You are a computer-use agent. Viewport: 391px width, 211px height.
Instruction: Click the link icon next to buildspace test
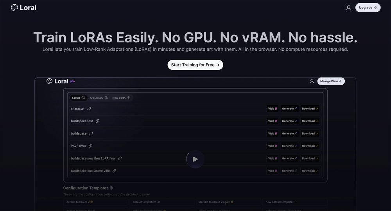pyautogui.click(x=97, y=121)
